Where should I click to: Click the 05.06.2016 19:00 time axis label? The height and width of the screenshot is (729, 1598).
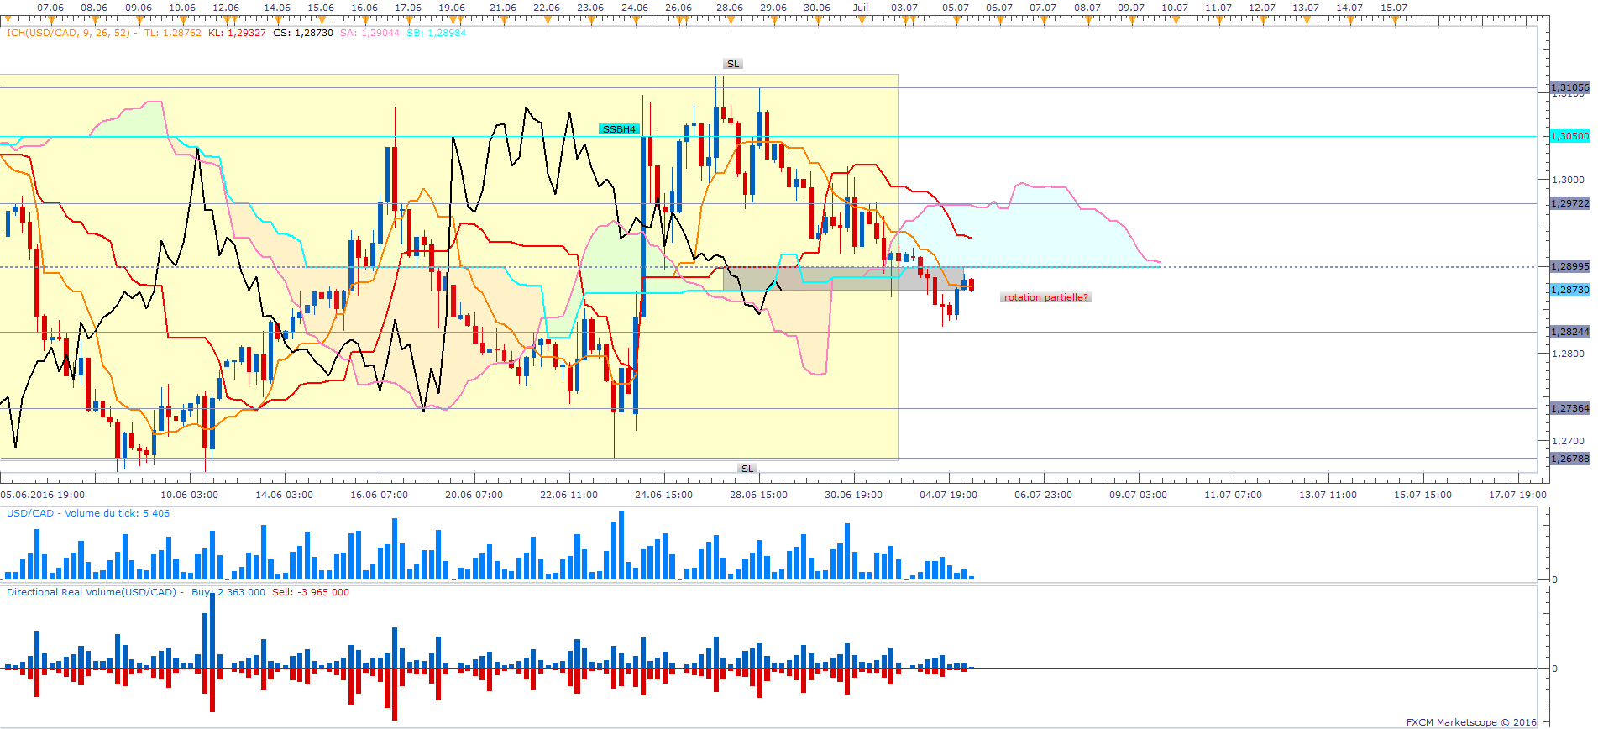43,495
